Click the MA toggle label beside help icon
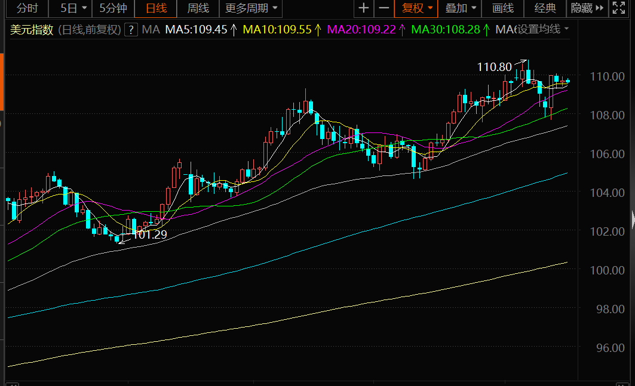Viewport: 635px width, 386px height. tap(151, 30)
